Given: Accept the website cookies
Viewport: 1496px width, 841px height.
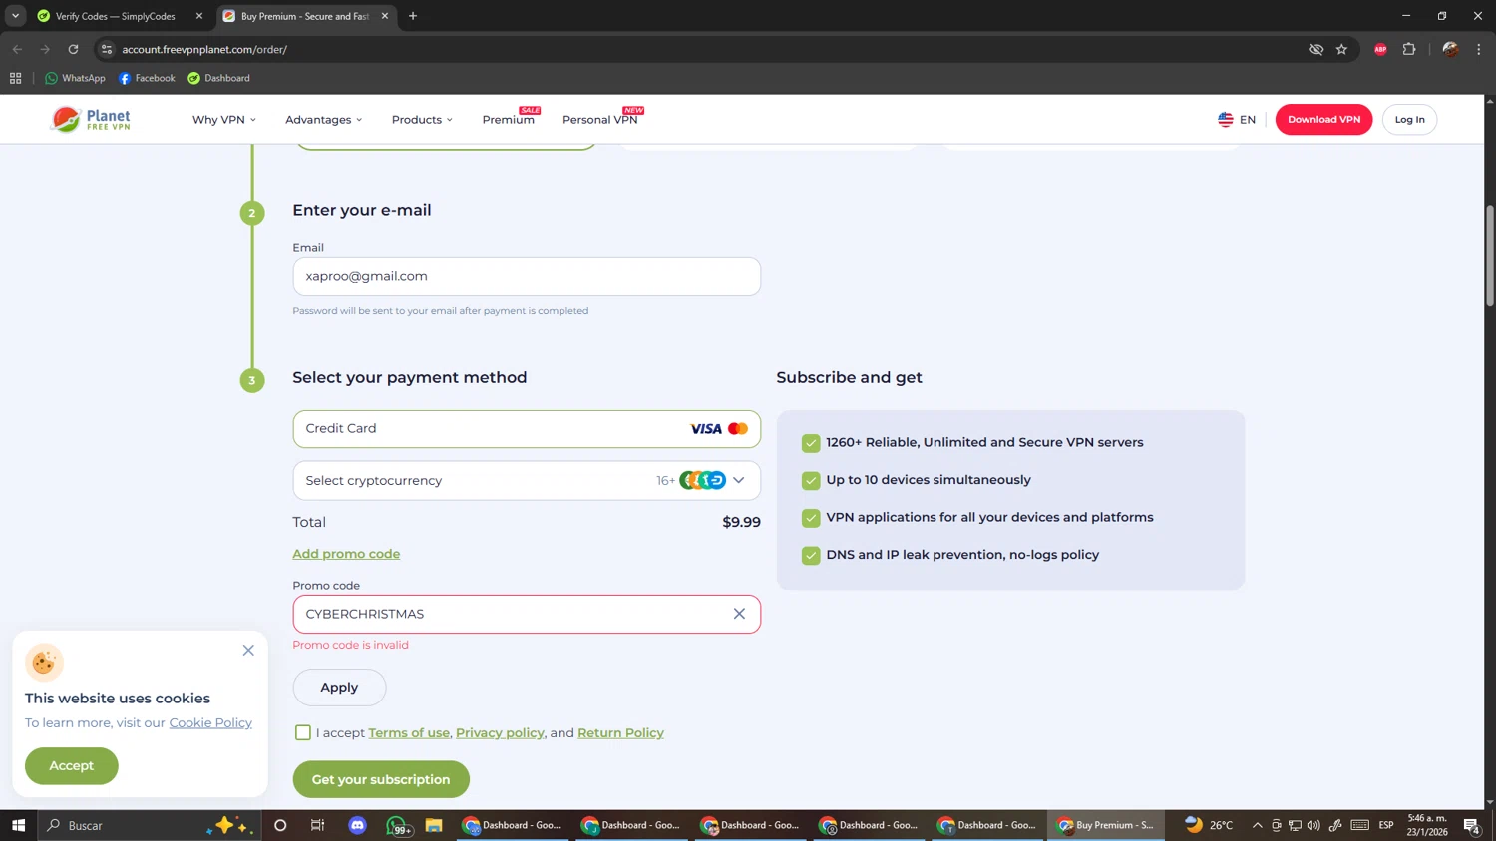Looking at the screenshot, I should pyautogui.click(x=72, y=765).
